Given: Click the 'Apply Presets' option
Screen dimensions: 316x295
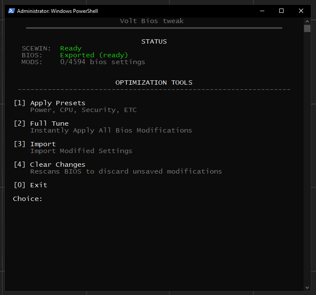Looking at the screenshot, I should point(58,103).
